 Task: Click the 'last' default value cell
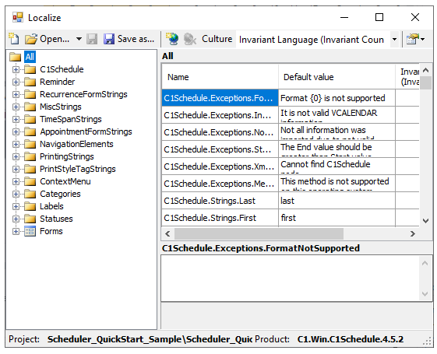[x=337, y=201]
